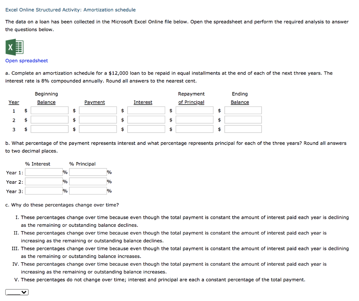Click Year 3 Beginning Balance field
Screen dimensions: 359x301
pos(49,129)
